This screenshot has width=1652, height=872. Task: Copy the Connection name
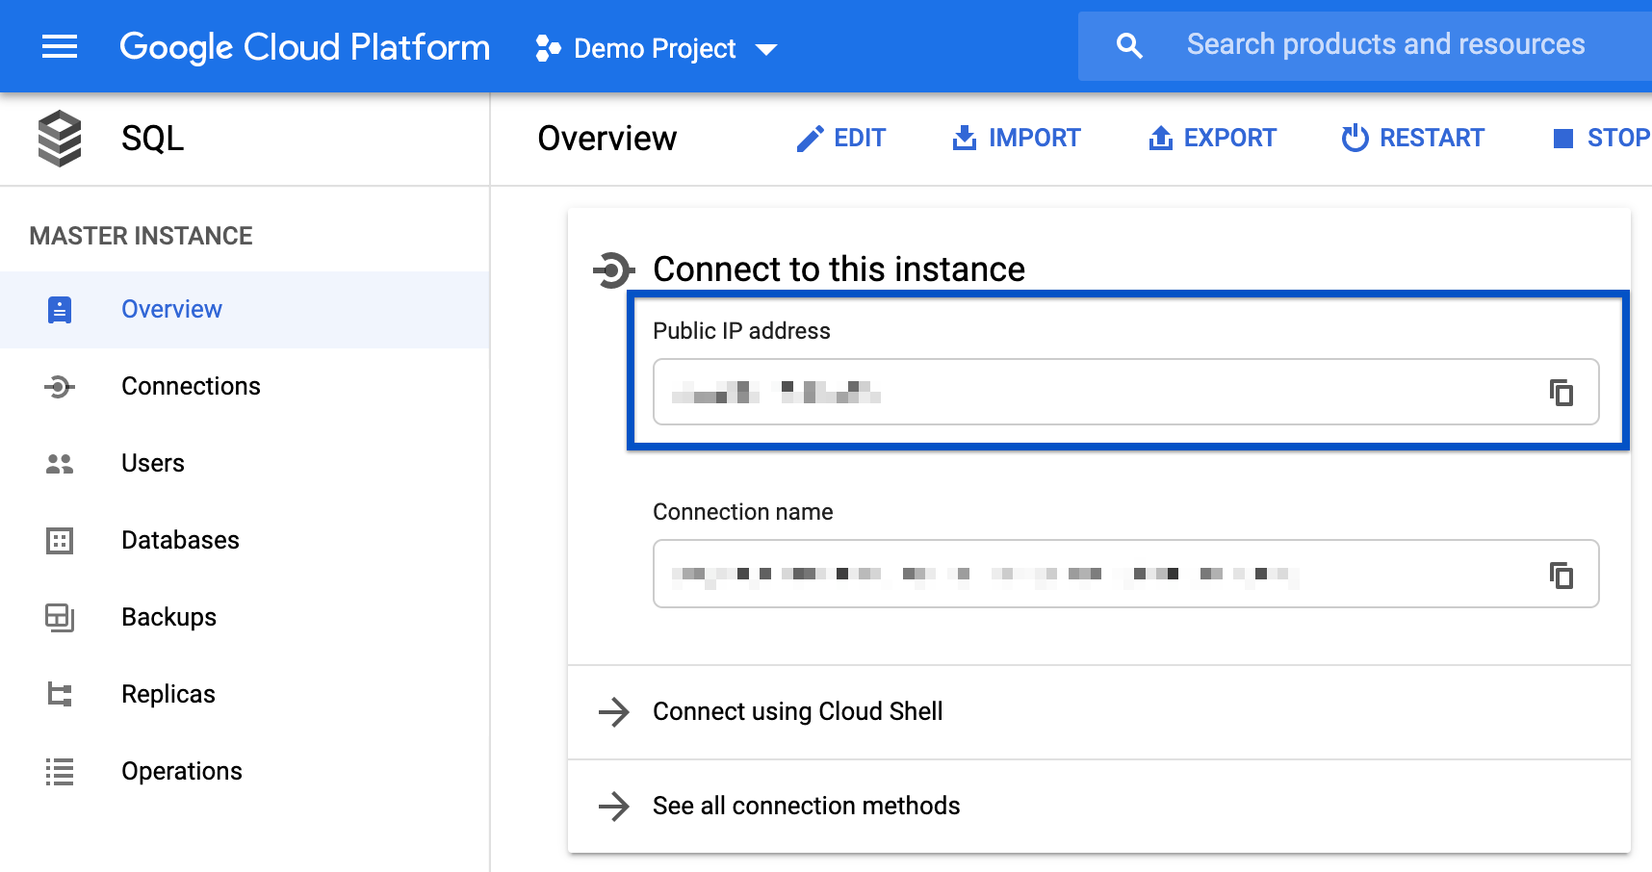pos(1562,576)
